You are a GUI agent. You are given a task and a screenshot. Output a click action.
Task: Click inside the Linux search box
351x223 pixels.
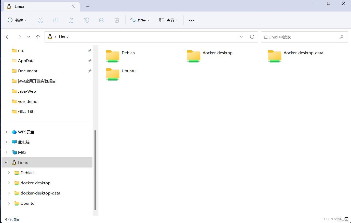coord(301,37)
